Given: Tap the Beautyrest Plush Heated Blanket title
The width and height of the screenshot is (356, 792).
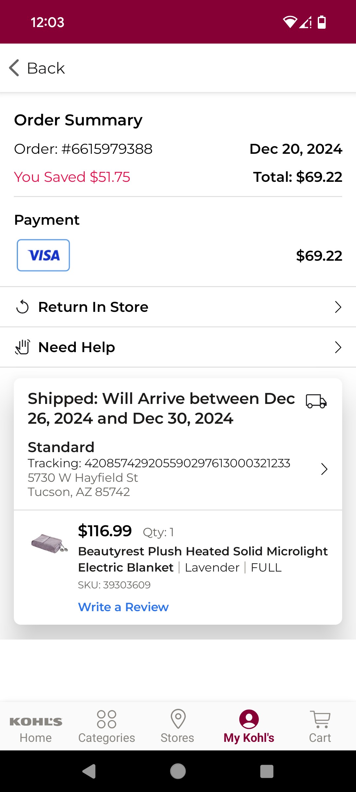Looking at the screenshot, I should tap(203, 559).
